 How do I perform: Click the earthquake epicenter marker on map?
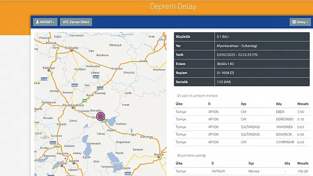(101, 116)
